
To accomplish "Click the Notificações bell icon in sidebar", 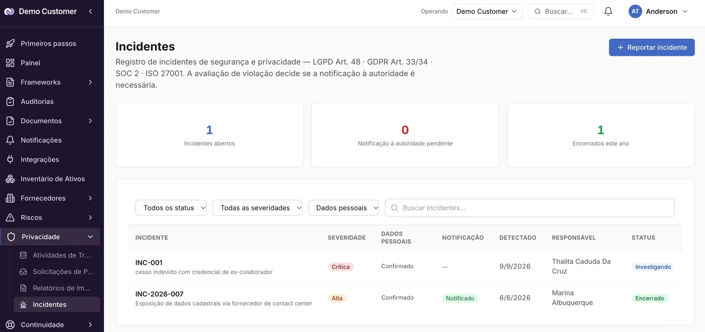I will [x=10, y=140].
